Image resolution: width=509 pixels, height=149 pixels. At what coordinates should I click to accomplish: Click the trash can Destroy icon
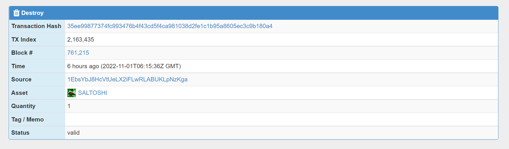click(x=16, y=13)
